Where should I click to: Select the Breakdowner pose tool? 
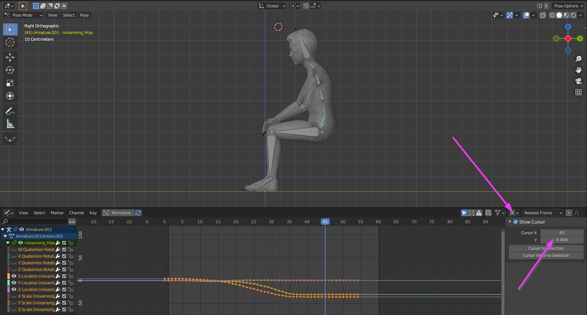10,139
